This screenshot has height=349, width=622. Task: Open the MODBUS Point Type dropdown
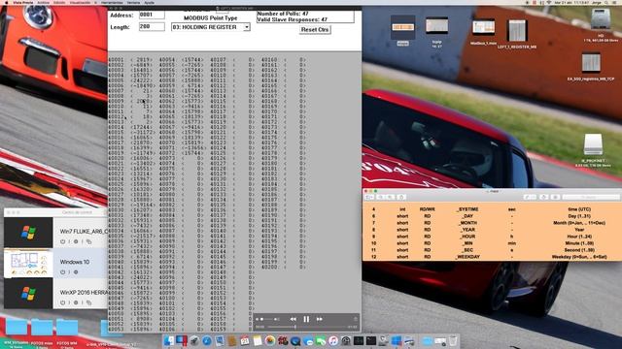[211, 27]
